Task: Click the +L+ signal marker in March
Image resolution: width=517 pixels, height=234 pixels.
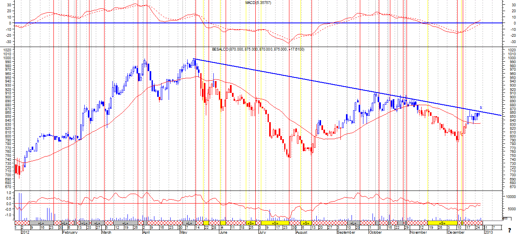Action: (x=125, y=223)
